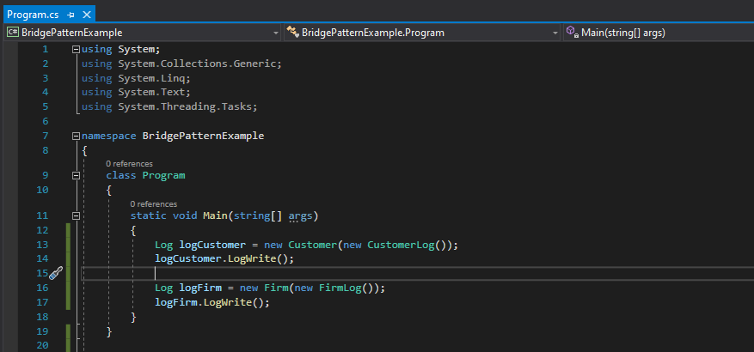The image size is (754, 352).
Task: Collapse the Program class region
Action: tap(77, 175)
